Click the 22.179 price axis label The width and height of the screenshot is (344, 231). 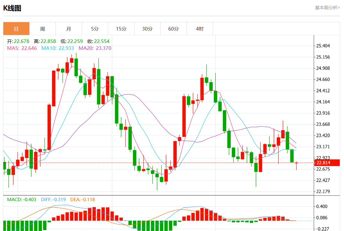323,192
